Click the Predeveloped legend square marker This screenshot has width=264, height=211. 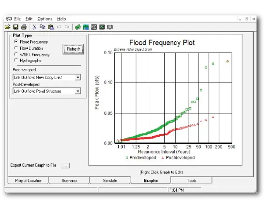click(x=127, y=158)
